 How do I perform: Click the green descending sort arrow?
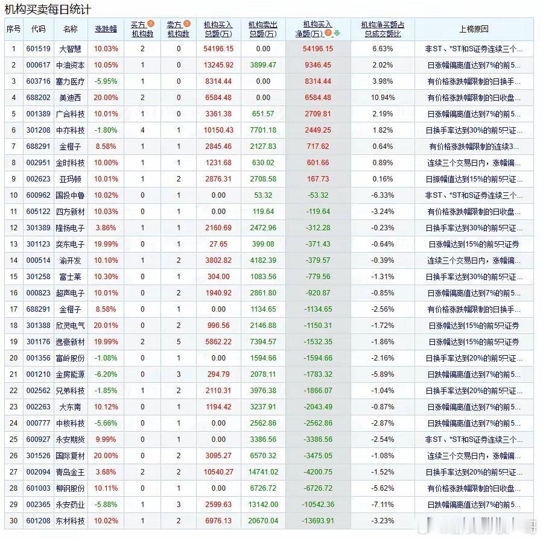337,33
